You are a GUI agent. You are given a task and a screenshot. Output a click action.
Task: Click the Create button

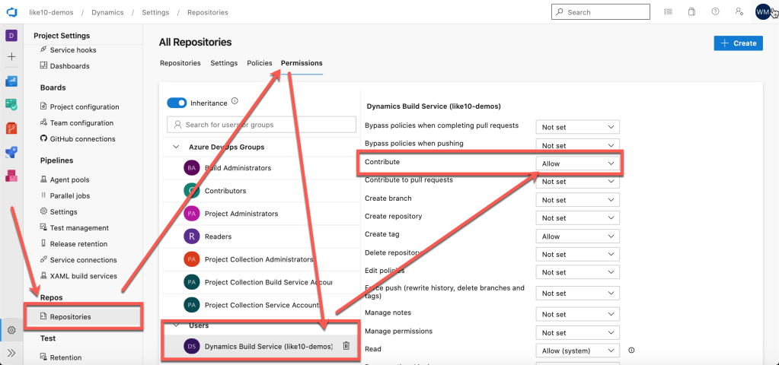738,43
